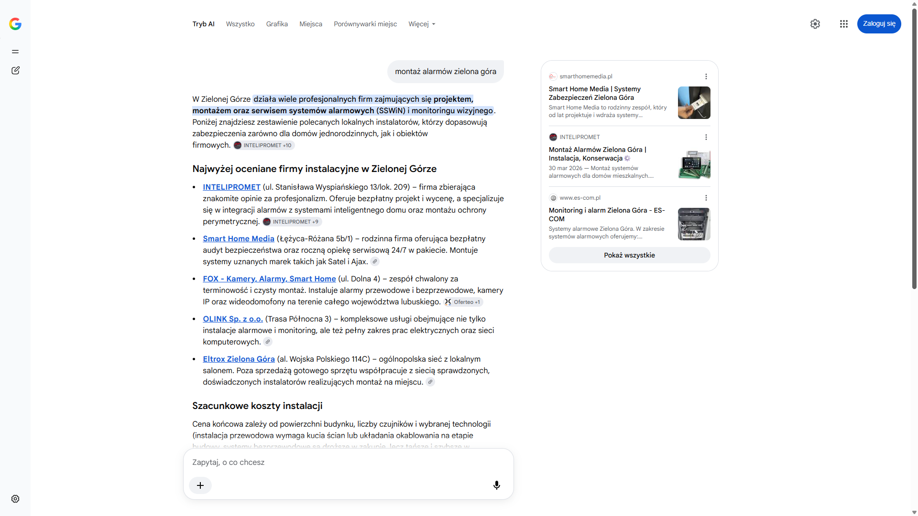The height and width of the screenshot is (516, 918).
Task: Open the OLINK Sp. z o.o. link
Action: (x=233, y=319)
